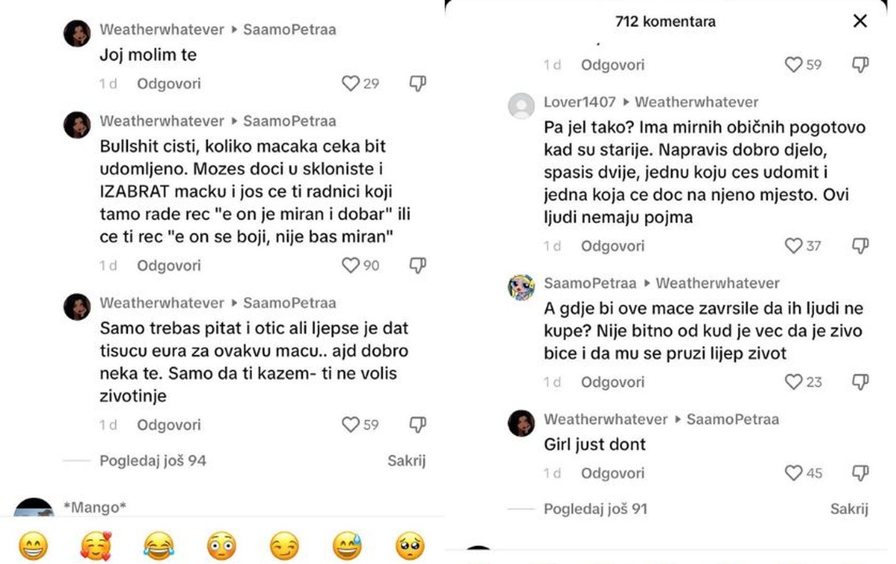Image resolution: width=896 pixels, height=564 pixels.
Task: Collapse replies with left Sakrij
Action: (407, 461)
